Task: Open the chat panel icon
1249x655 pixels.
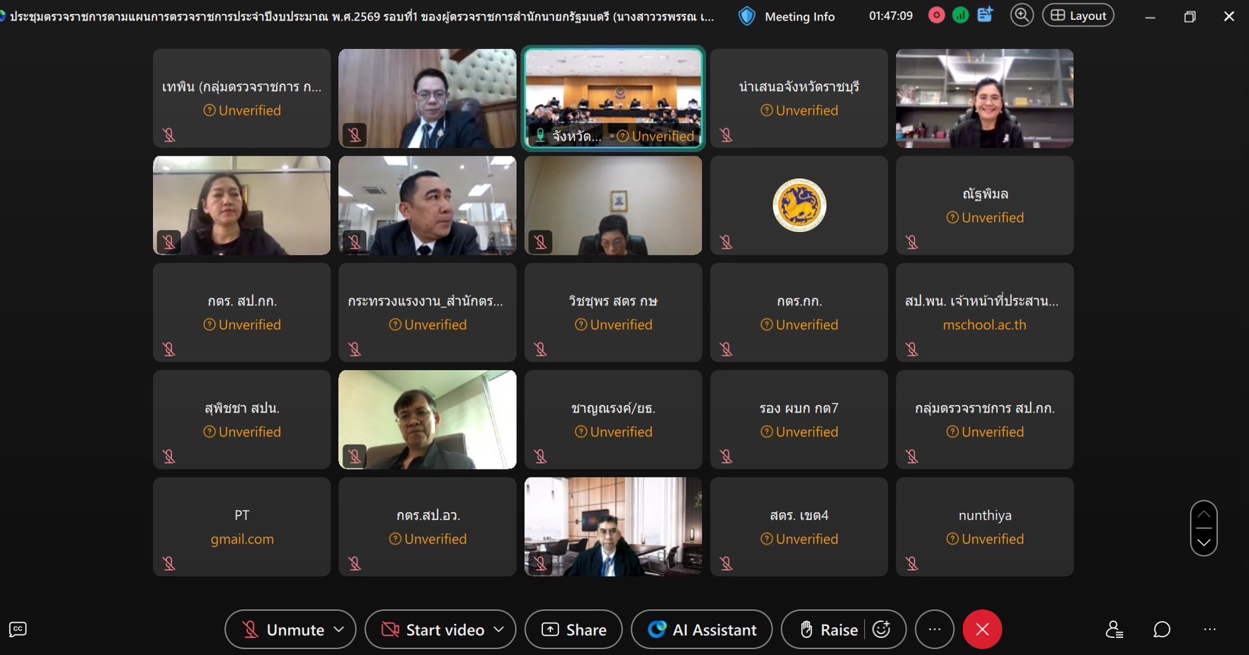Action: [1161, 630]
